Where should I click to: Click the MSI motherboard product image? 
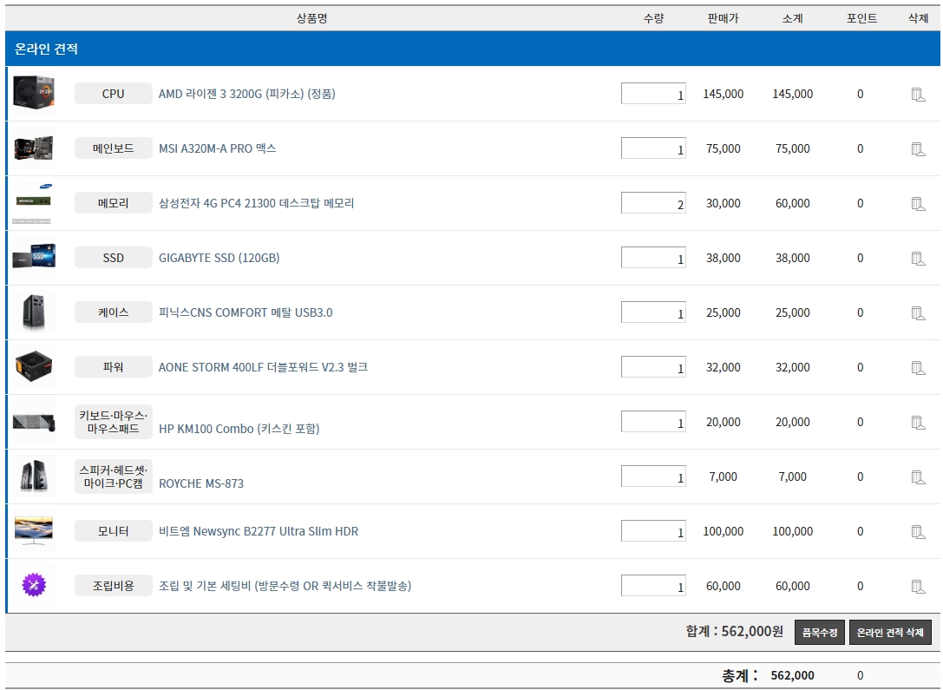34,148
